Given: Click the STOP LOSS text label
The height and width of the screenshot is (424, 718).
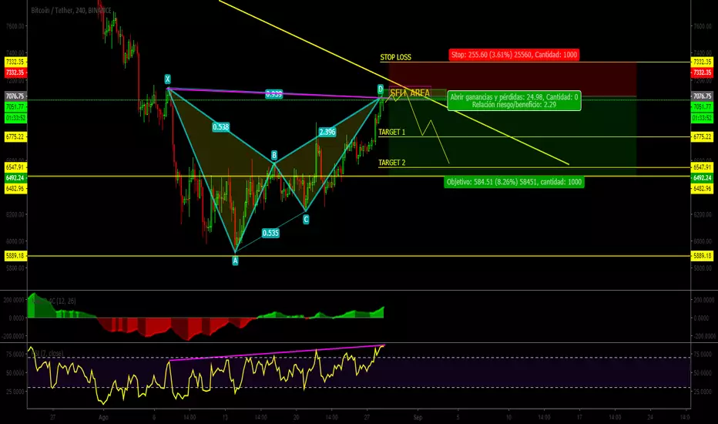Looking at the screenshot, I should (x=396, y=57).
